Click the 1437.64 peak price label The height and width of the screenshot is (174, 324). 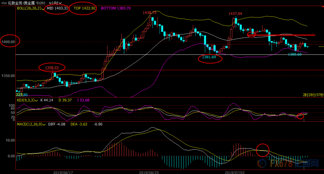pos(235,14)
